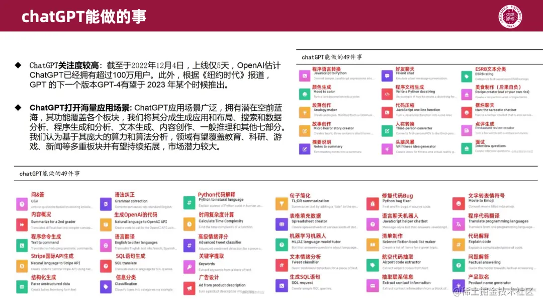Click the red label '修复代码Bug'

point(397,196)
